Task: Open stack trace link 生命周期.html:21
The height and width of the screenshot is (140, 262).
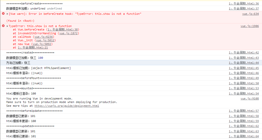Action: point(33,47)
